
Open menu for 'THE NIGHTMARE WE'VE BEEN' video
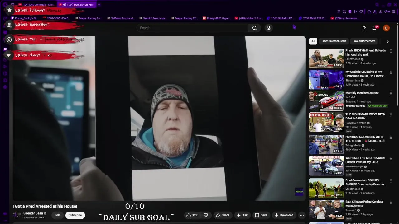coord(391,115)
